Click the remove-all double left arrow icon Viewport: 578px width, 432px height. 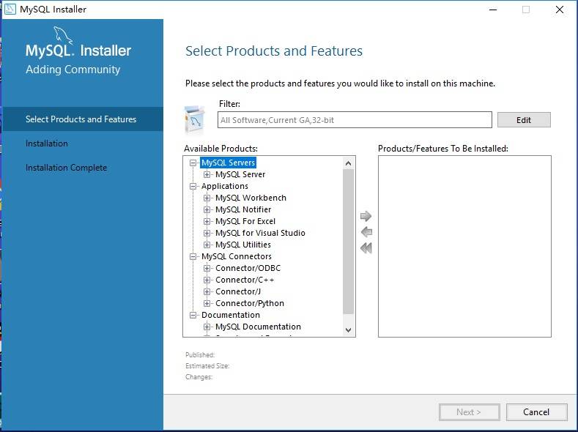click(x=366, y=248)
